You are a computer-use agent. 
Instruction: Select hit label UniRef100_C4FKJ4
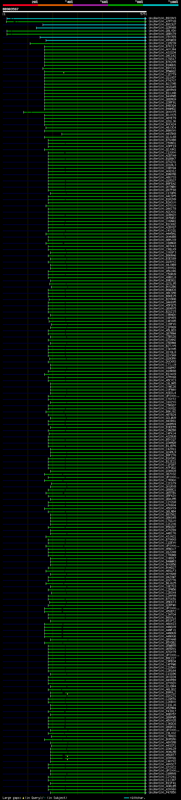pyautogui.click(x=162, y=433)
